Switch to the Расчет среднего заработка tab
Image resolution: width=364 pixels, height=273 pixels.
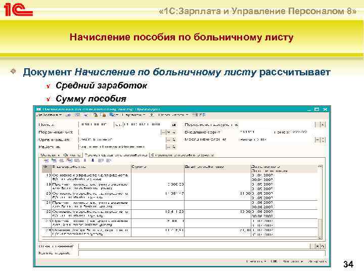(x=116, y=155)
